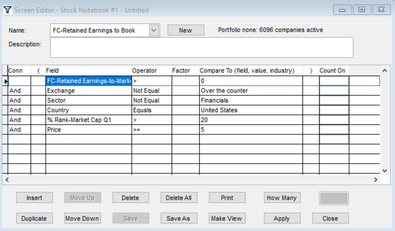Screen dimensions: 395x231
Task: Click the Delete button
Action: 131,198
